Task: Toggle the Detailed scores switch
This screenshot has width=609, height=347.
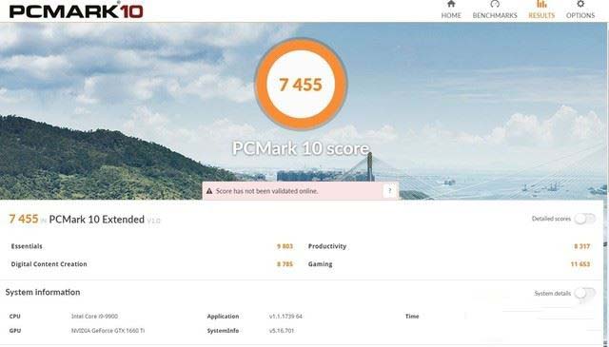Action: pyautogui.click(x=585, y=219)
